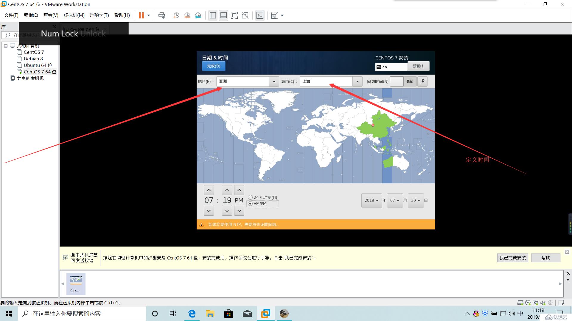Open the 文件(F) menu
This screenshot has width=572, height=321.
(x=11, y=15)
